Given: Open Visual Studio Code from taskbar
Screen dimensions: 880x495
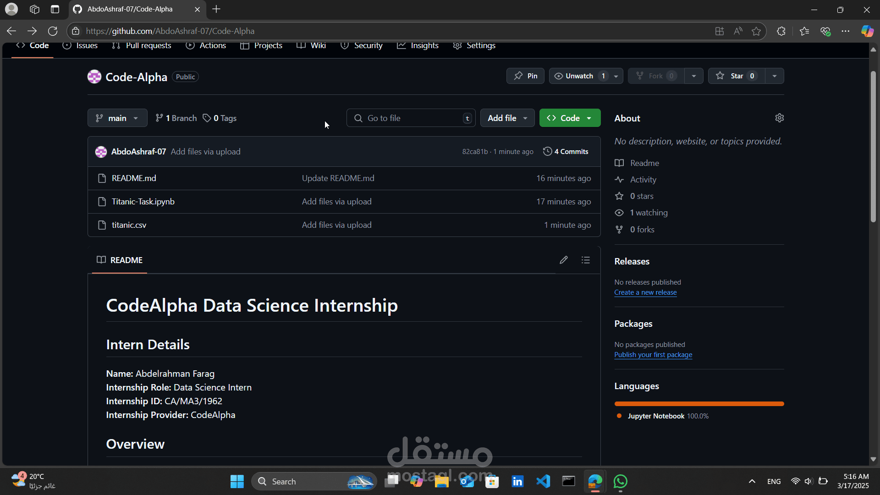Looking at the screenshot, I should [543, 481].
